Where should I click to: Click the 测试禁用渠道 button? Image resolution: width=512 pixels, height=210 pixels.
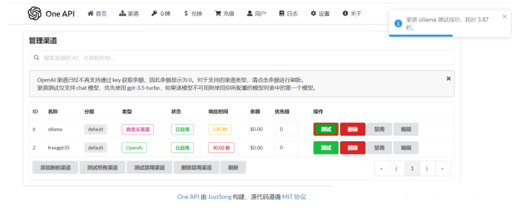tap(150, 168)
